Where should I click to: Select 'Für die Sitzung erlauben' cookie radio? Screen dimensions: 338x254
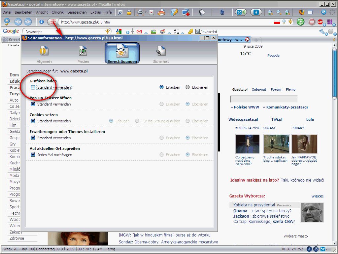point(137,121)
